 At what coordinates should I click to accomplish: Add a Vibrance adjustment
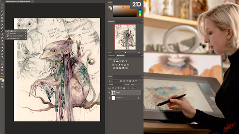(x=126, y=61)
